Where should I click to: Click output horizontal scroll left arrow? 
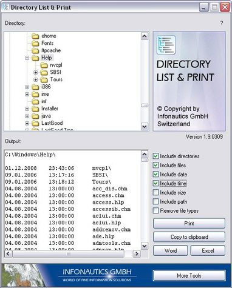8,253
